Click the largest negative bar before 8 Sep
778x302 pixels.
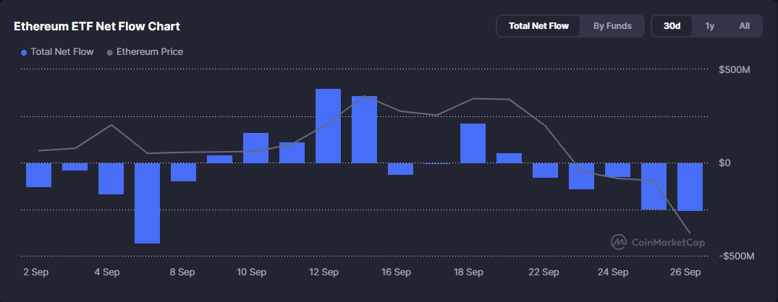[x=147, y=203]
